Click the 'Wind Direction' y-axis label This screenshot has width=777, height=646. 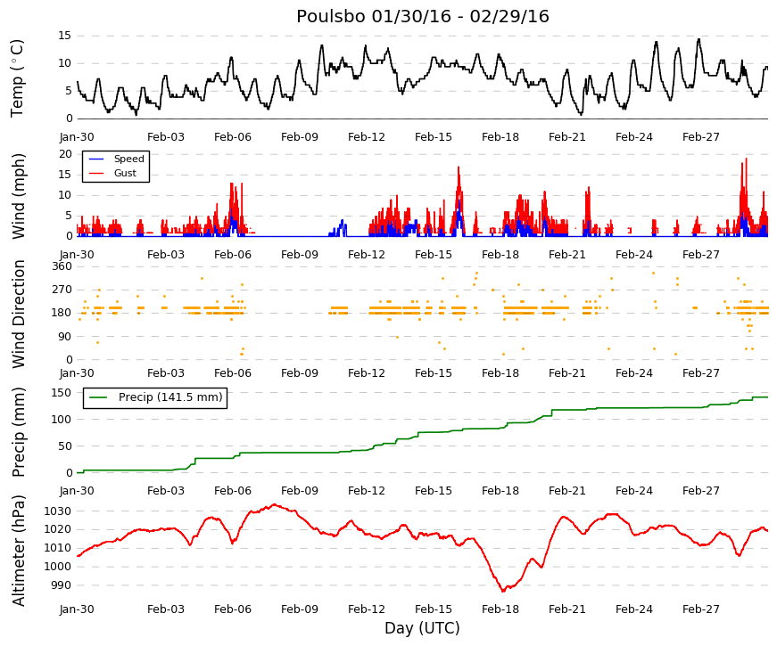[x=18, y=314]
